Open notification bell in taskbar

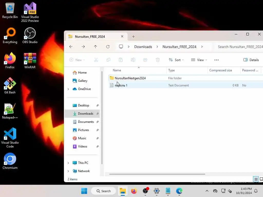(256, 191)
